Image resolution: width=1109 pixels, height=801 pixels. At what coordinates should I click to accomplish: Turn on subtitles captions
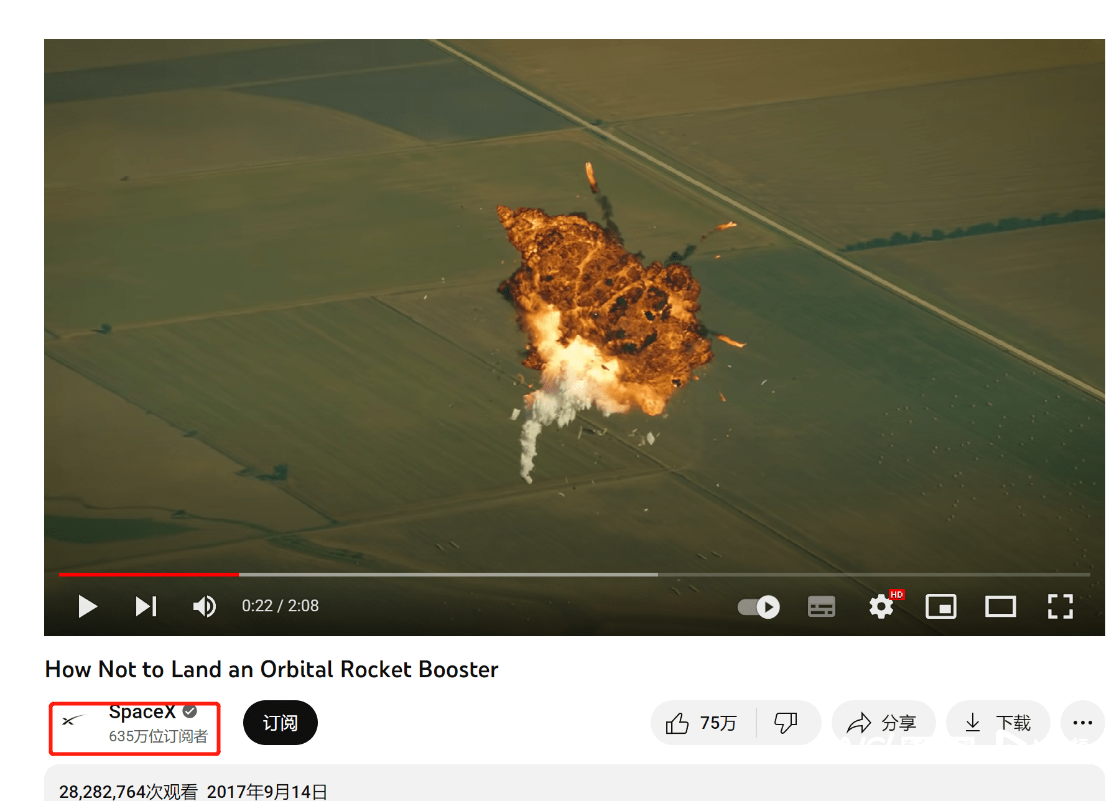click(822, 606)
